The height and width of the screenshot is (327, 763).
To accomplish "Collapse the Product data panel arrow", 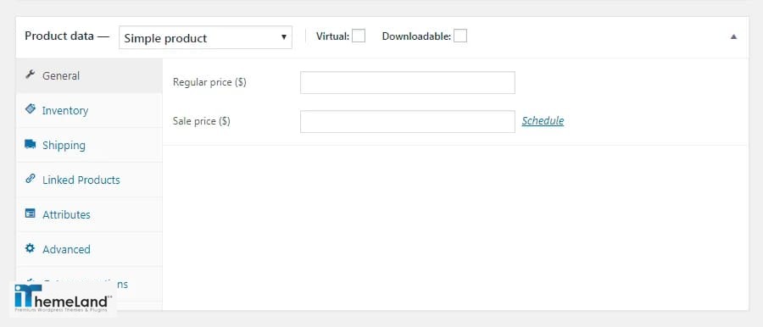I will click(x=734, y=36).
